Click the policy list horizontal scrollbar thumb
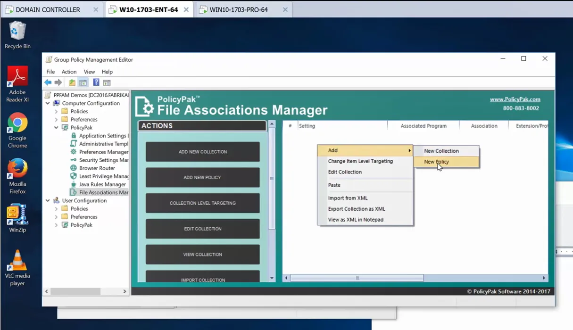 click(357, 278)
